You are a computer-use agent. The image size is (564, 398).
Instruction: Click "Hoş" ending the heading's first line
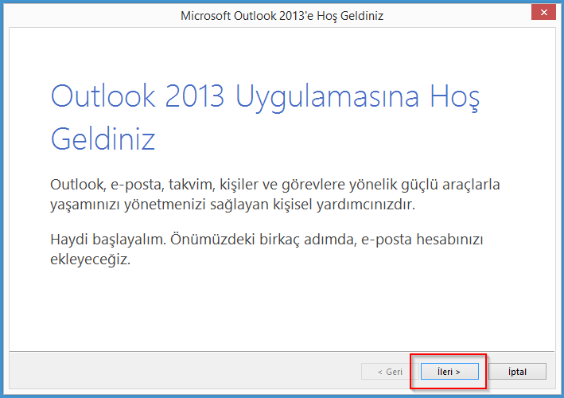pos(456,96)
